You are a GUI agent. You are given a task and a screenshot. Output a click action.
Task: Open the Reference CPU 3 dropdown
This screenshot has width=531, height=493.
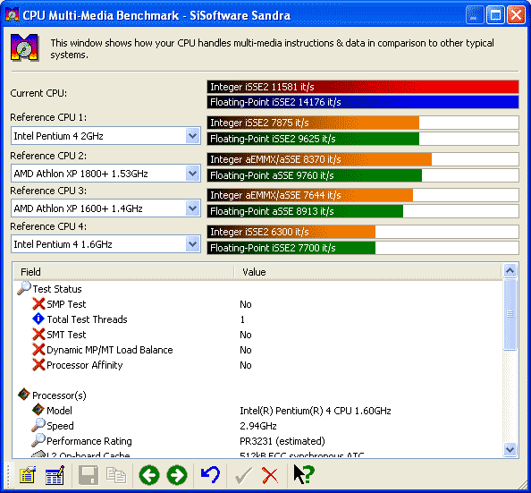tap(193, 208)
